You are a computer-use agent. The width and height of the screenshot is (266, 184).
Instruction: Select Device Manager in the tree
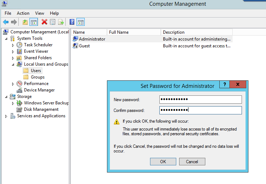coord(39,90)
